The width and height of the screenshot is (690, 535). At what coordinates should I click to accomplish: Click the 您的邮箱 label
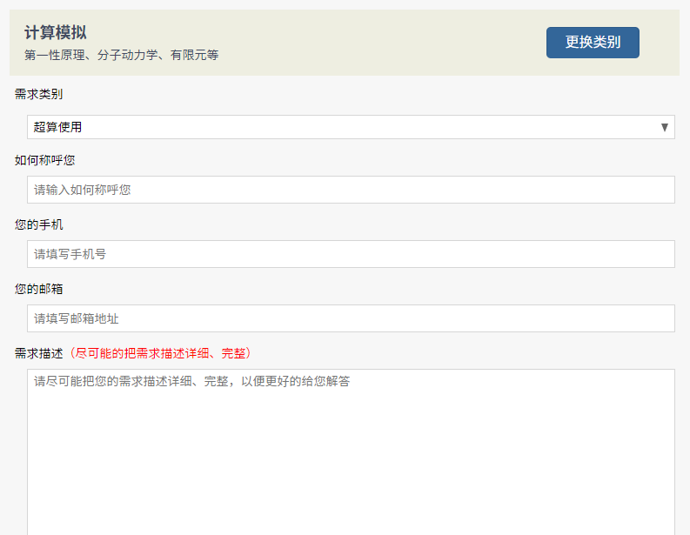[x=39, y=289]
